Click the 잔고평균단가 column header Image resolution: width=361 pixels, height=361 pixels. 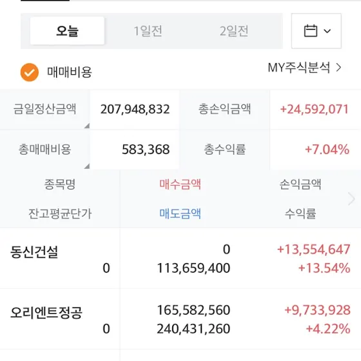click(x=60, y=213)
